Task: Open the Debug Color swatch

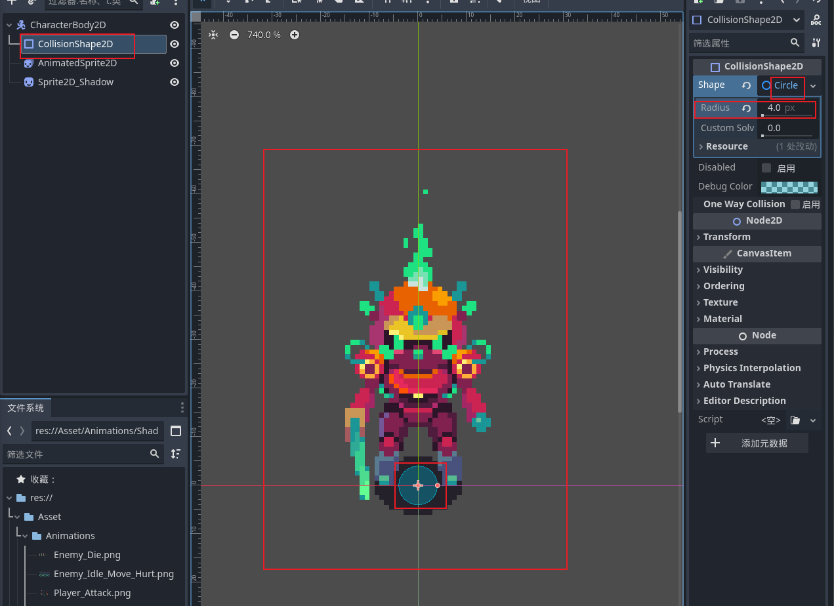Action: (x=789, y=187)
